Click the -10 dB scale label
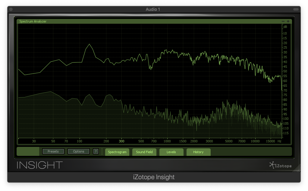Image resolution: width=308 pixels, height=191 pixels. 284,33
